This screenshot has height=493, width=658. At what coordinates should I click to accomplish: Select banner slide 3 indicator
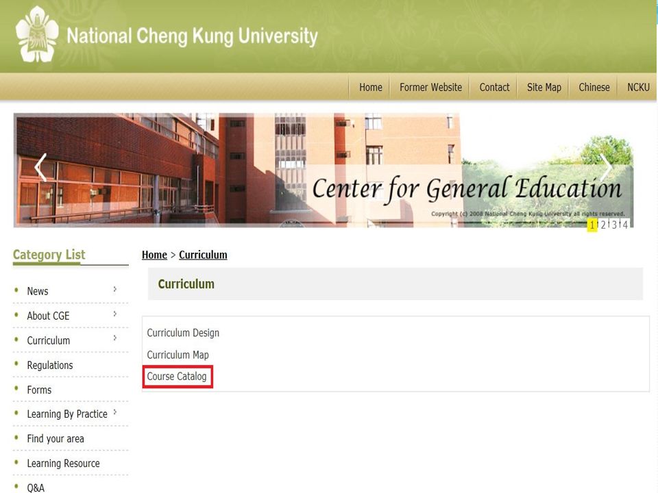(614, 225)
